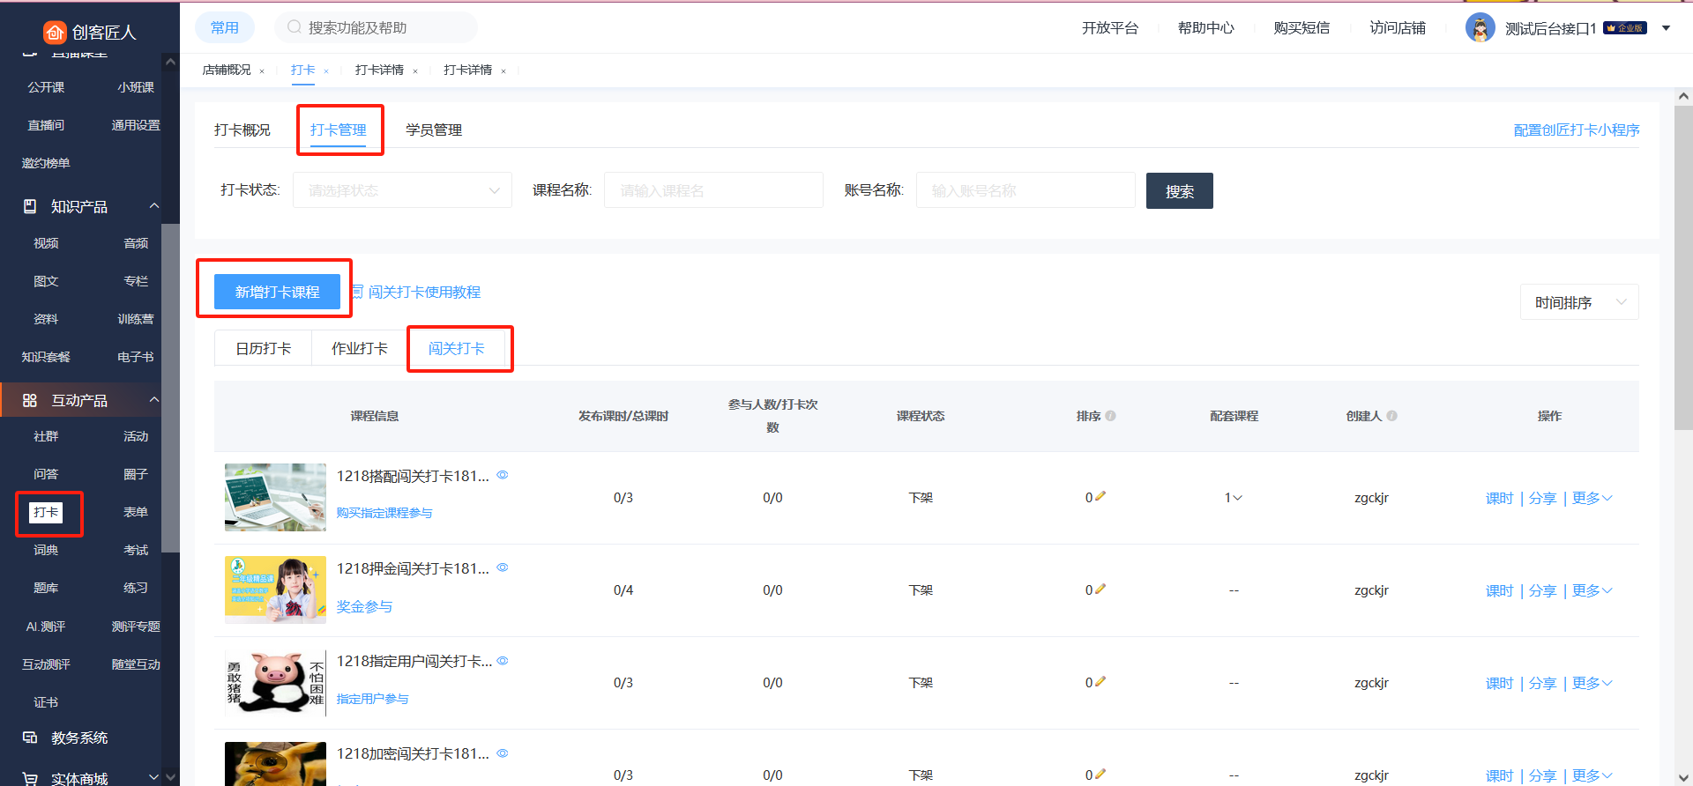Close the 店铺概况 tab

pyautogui.click(x=262, y=71)
